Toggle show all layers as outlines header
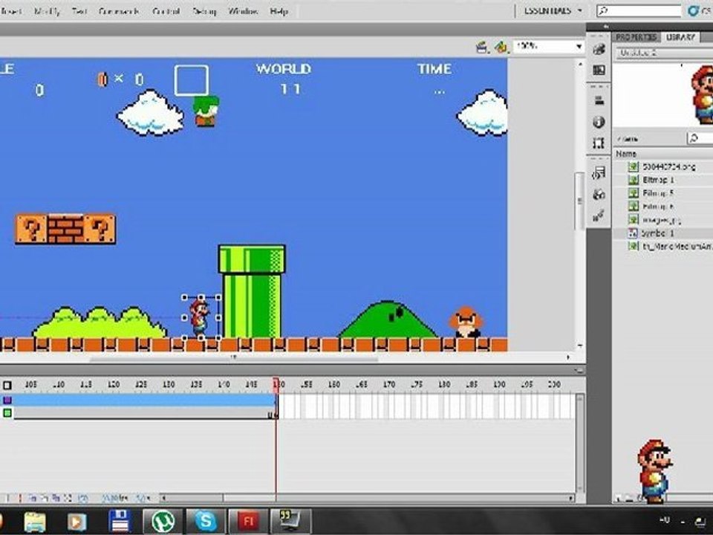The height and width of the screenshot is (535, 713). [7, 386]
